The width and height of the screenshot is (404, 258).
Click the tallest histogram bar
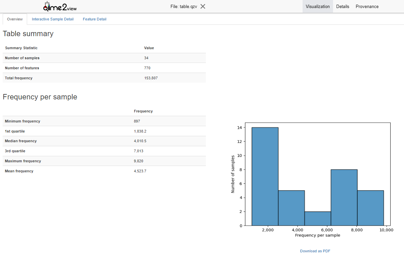click(265, 176)
